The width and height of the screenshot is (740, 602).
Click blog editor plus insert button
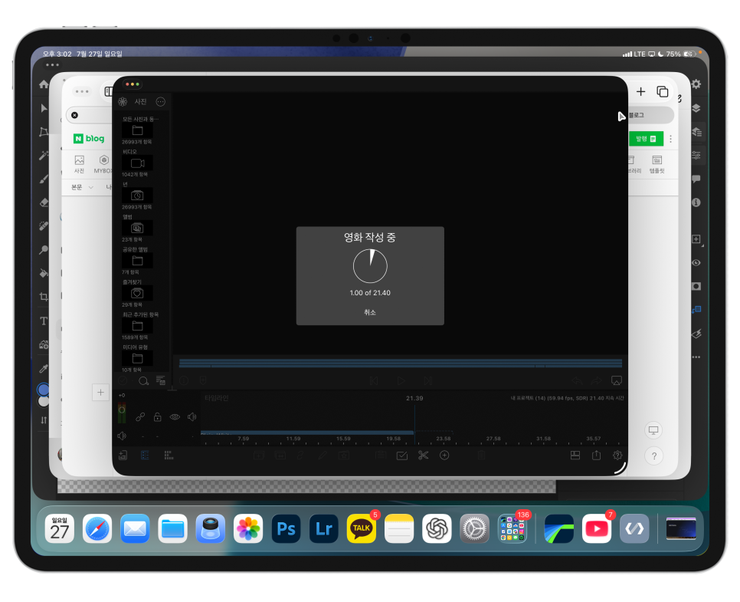(100, 392)
